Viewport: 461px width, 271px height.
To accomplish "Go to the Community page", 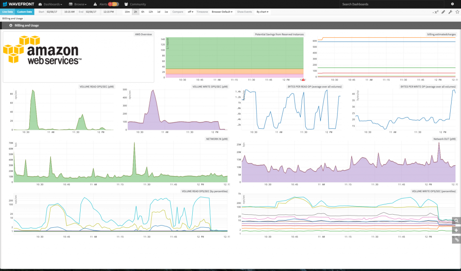I will [135, 4].
